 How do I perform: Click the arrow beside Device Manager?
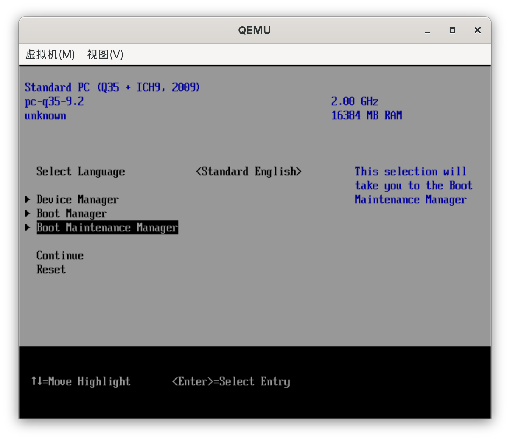tap(28, 199)
